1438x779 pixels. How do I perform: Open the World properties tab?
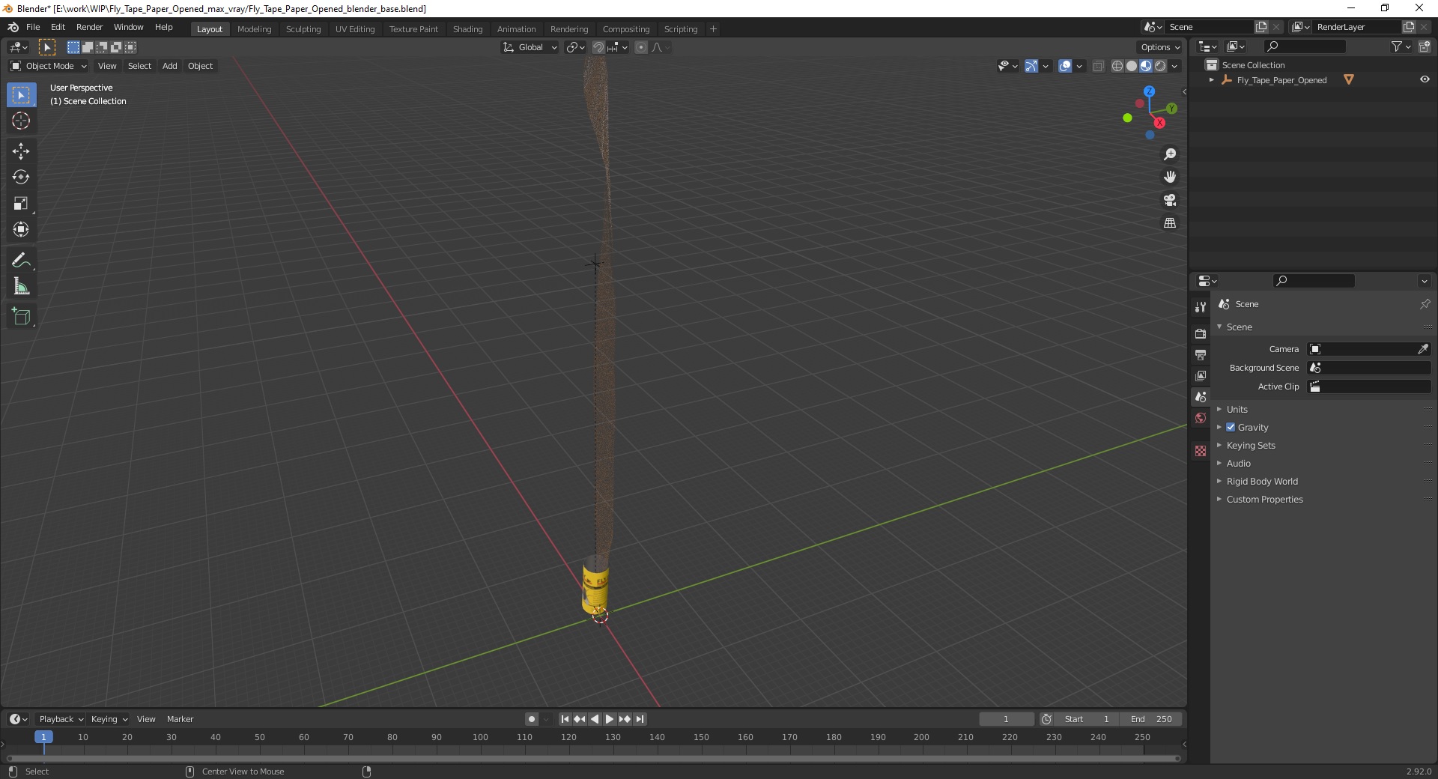[1201, 418]
